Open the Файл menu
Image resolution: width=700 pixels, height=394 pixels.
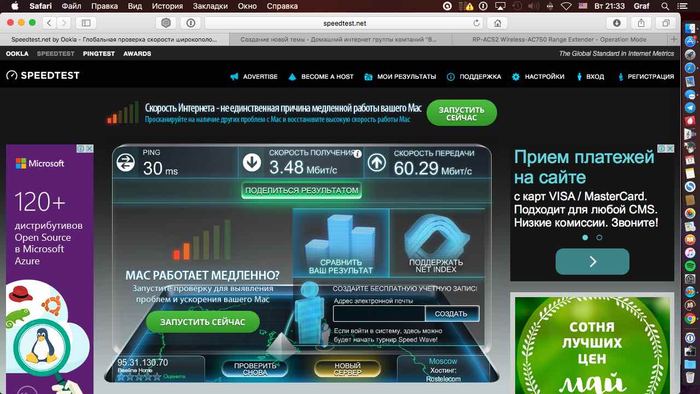(72, 6)
